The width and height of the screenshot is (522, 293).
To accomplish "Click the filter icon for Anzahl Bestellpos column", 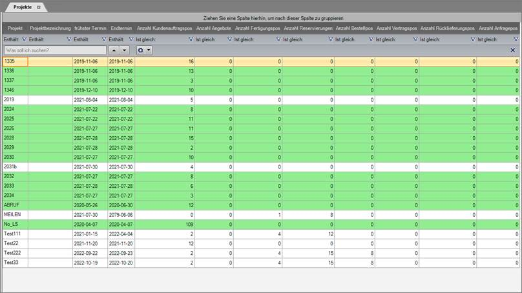I will 371,39.
